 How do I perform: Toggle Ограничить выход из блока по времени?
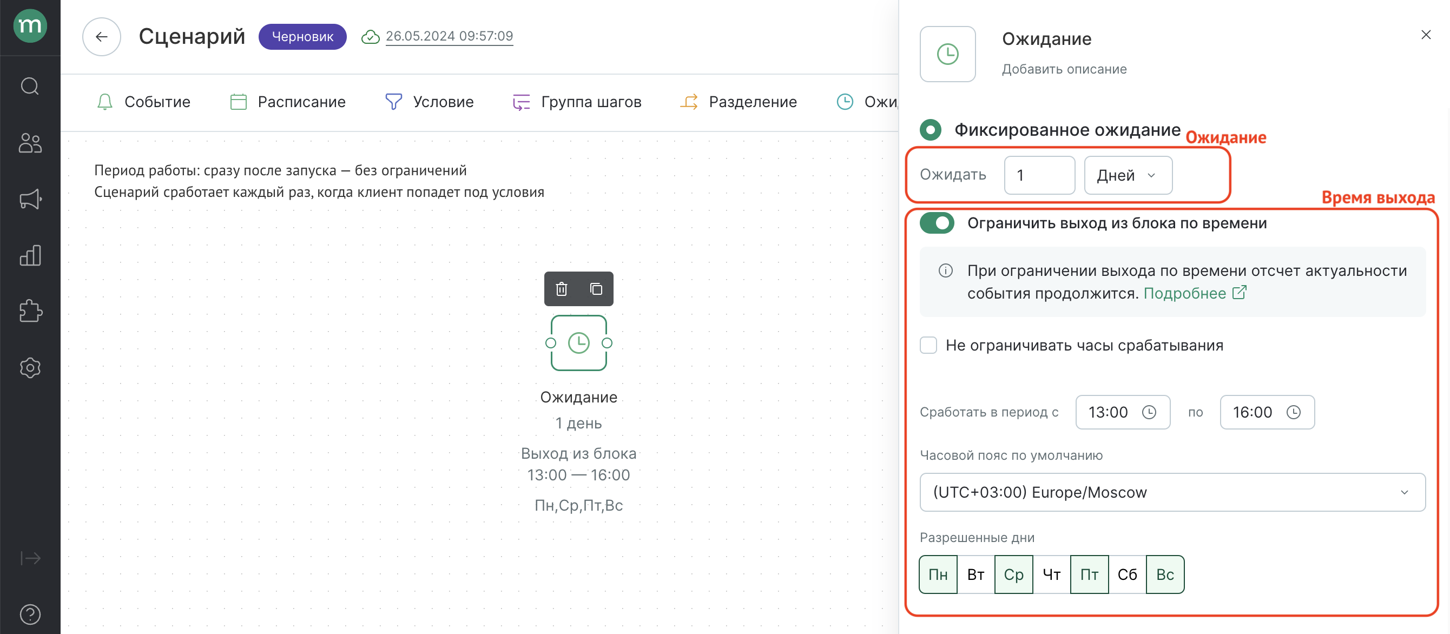(x=937, y=223)
